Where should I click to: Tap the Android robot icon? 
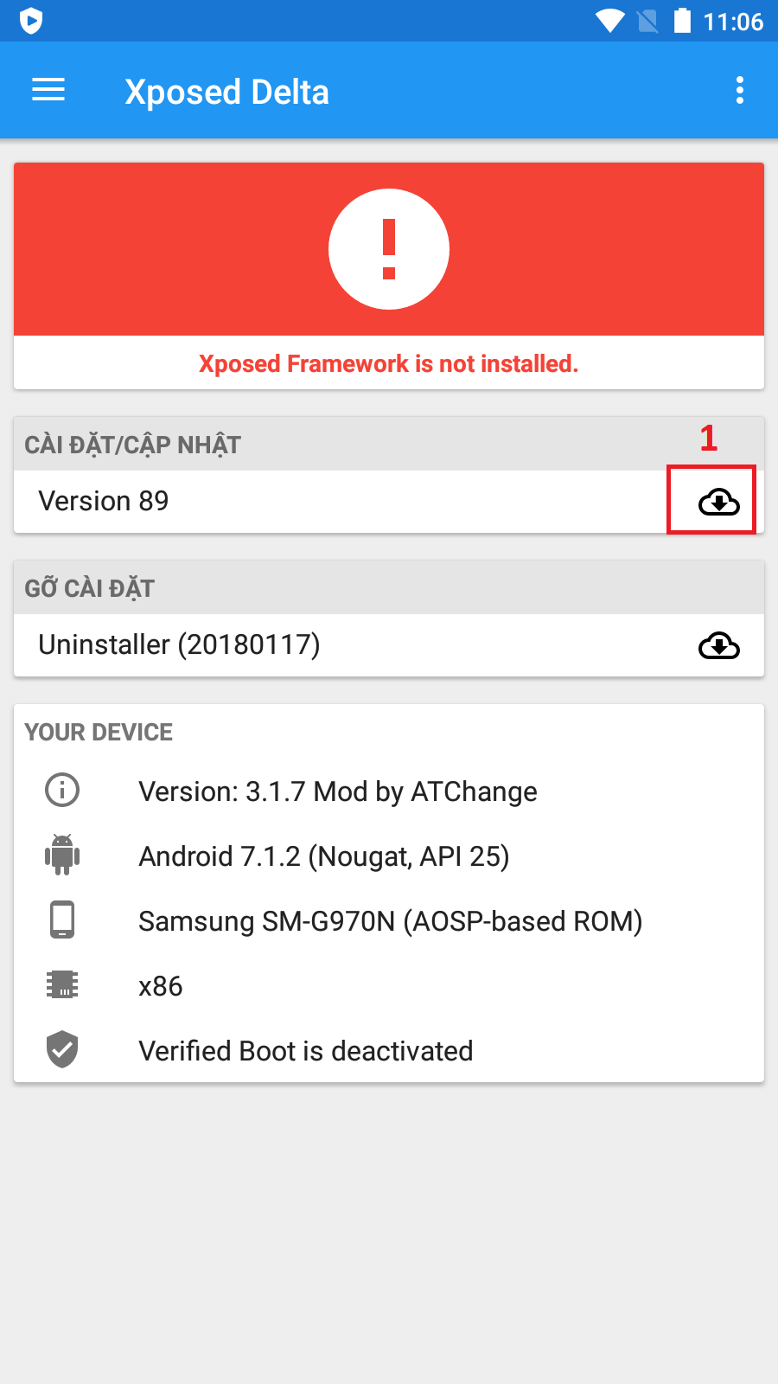pyautogui.click(x=62, y=855)
